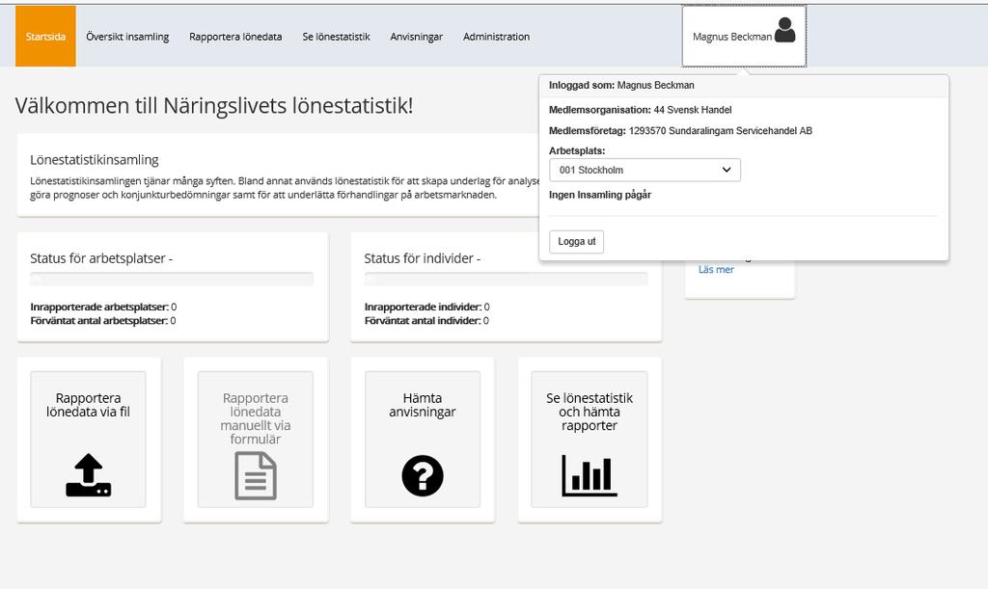Click the Förväntat antal individer: 0 line

pos(426,321)
